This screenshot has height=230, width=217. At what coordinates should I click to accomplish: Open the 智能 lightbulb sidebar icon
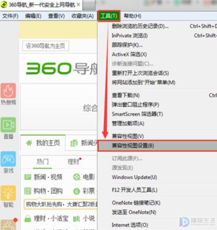pos(8,193)
